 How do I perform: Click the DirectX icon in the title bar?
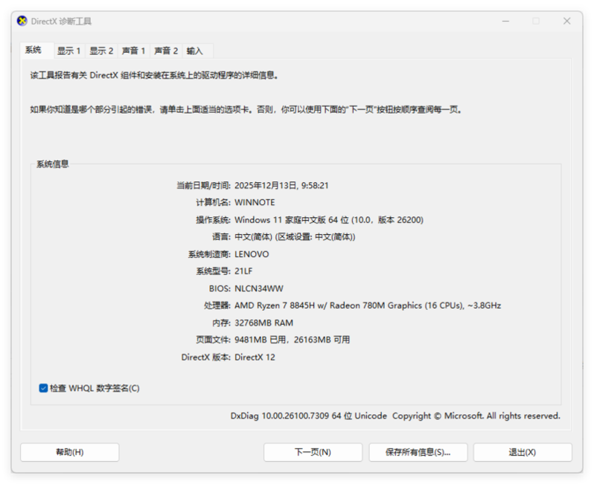tap(22, 22)
